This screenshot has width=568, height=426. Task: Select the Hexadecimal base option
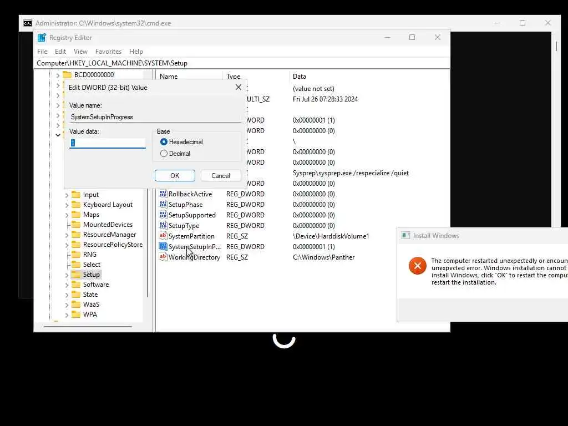click(164, 142)
